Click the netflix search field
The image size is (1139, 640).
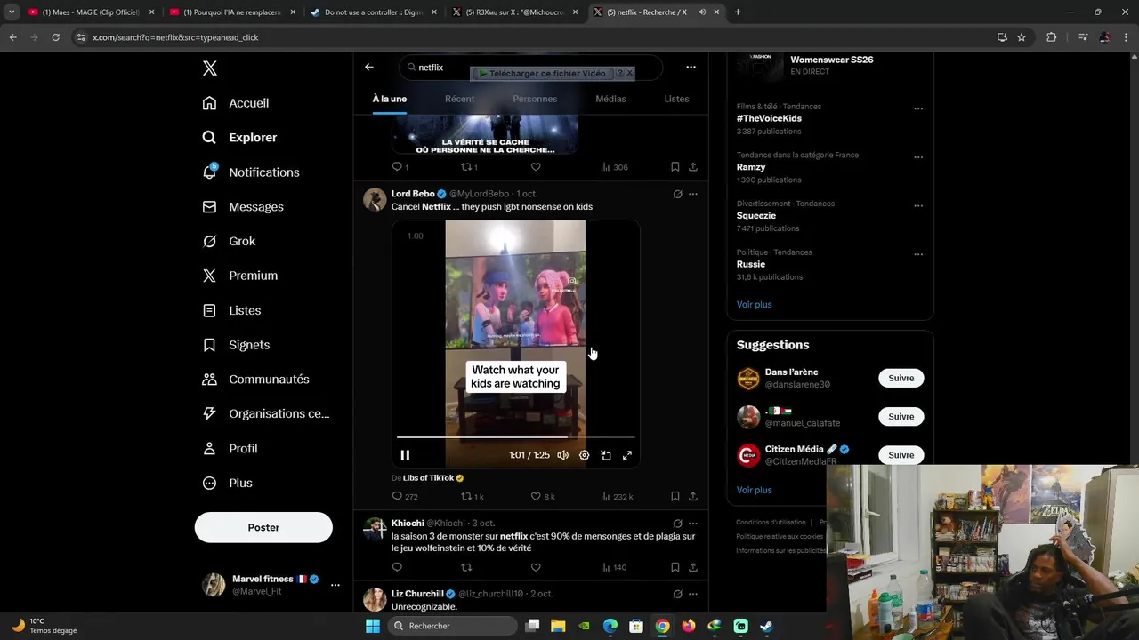click(x=530, y=68)
